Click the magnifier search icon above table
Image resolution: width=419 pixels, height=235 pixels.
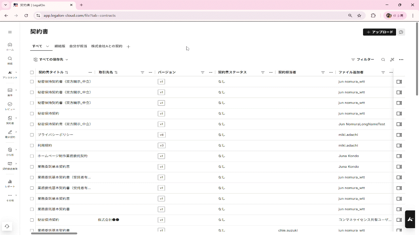383,60
